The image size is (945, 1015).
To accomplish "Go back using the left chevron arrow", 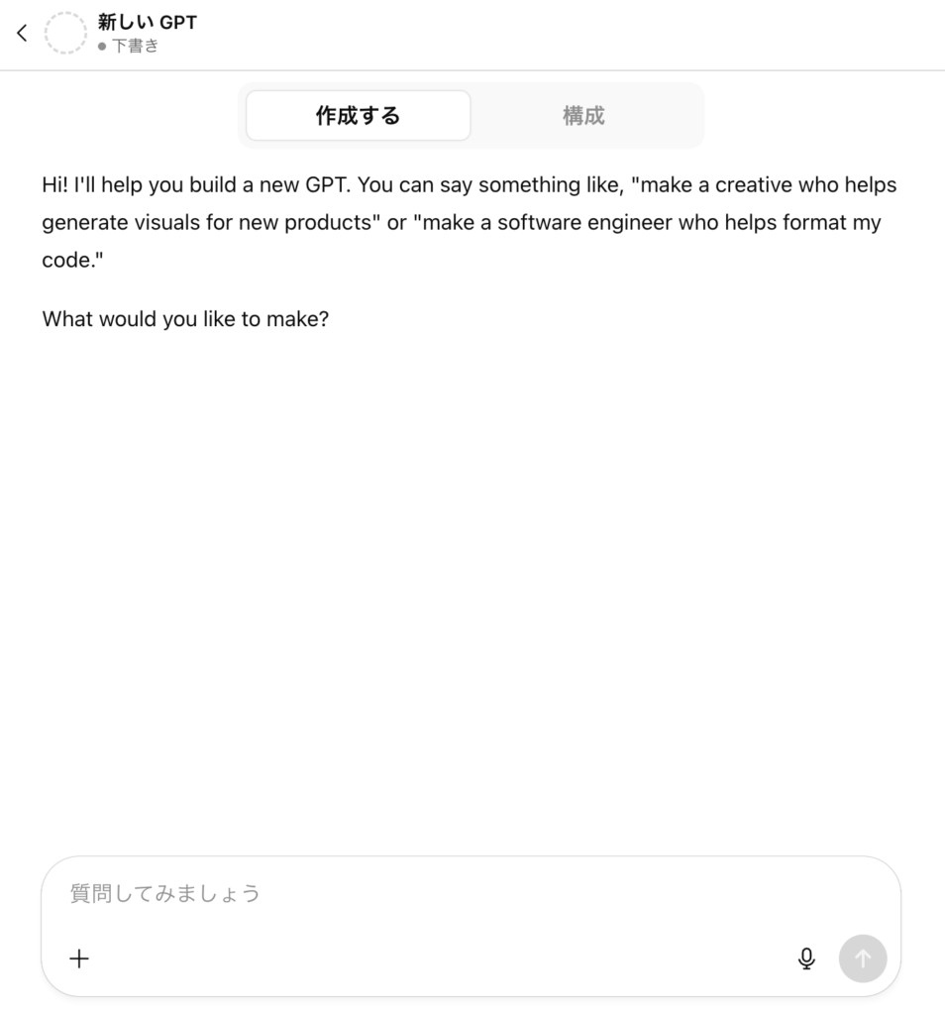I will coord(22,33).
